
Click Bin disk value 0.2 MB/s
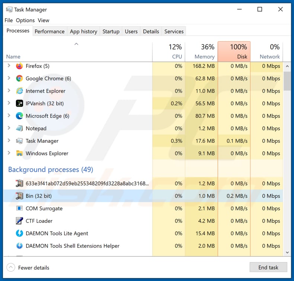237,196
